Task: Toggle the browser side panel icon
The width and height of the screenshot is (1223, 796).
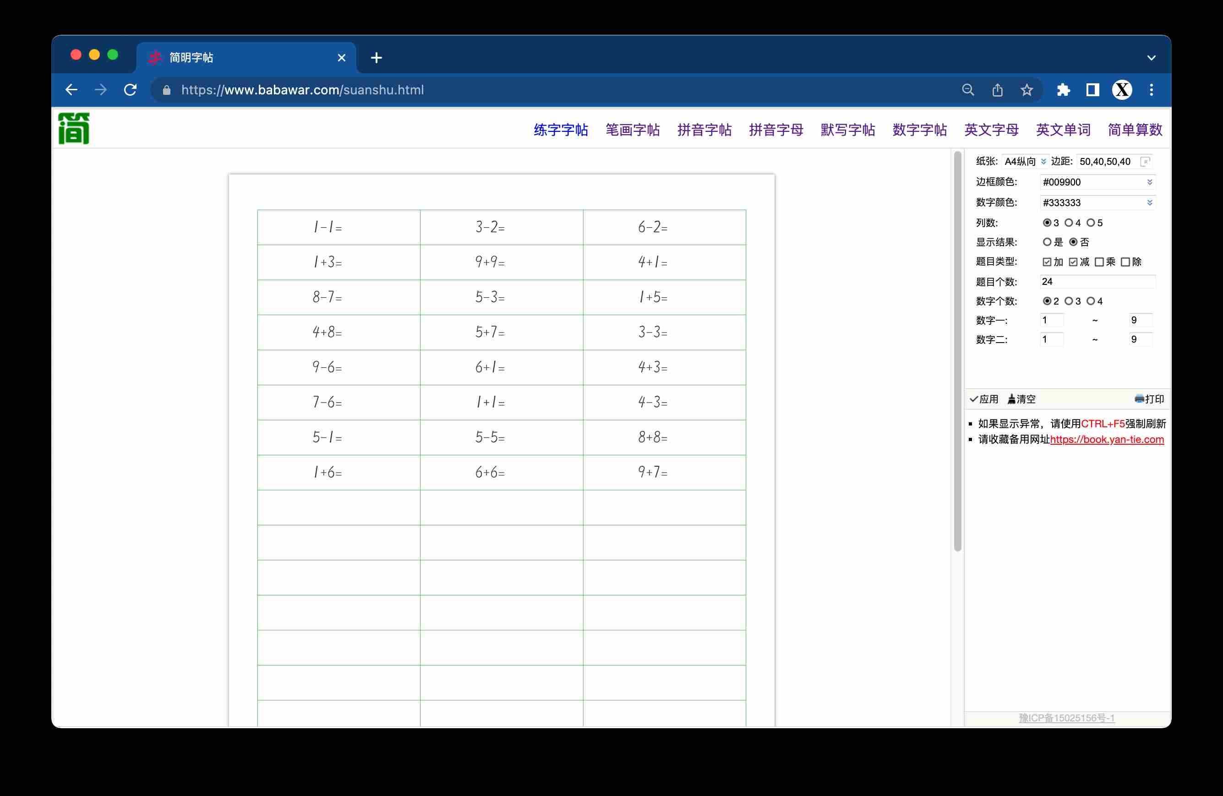Action: [1092, 90]
